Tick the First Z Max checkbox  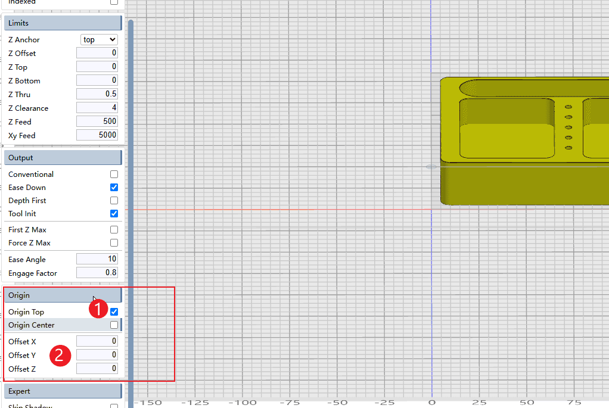[x=114, y=230]
